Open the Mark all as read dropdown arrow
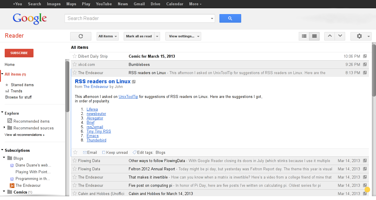Screen dimensions: 376x200 pyautogui.click(x=157, y=36)
